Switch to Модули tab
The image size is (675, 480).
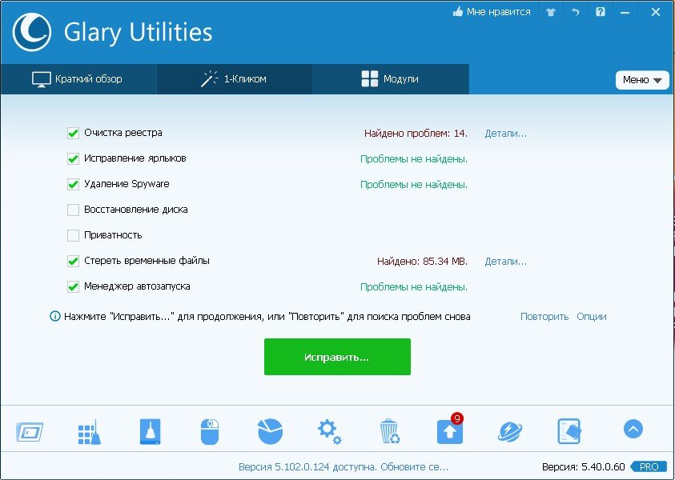coord(391,79)
